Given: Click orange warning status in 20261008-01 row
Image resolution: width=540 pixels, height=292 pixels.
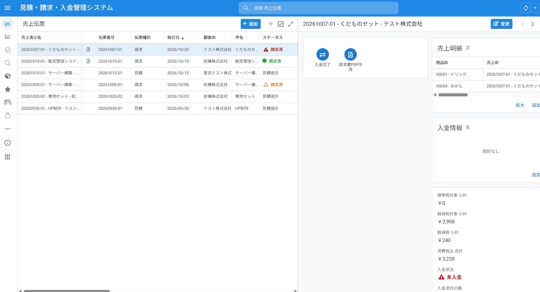Looking at the screenshot, I should (273, 85).
